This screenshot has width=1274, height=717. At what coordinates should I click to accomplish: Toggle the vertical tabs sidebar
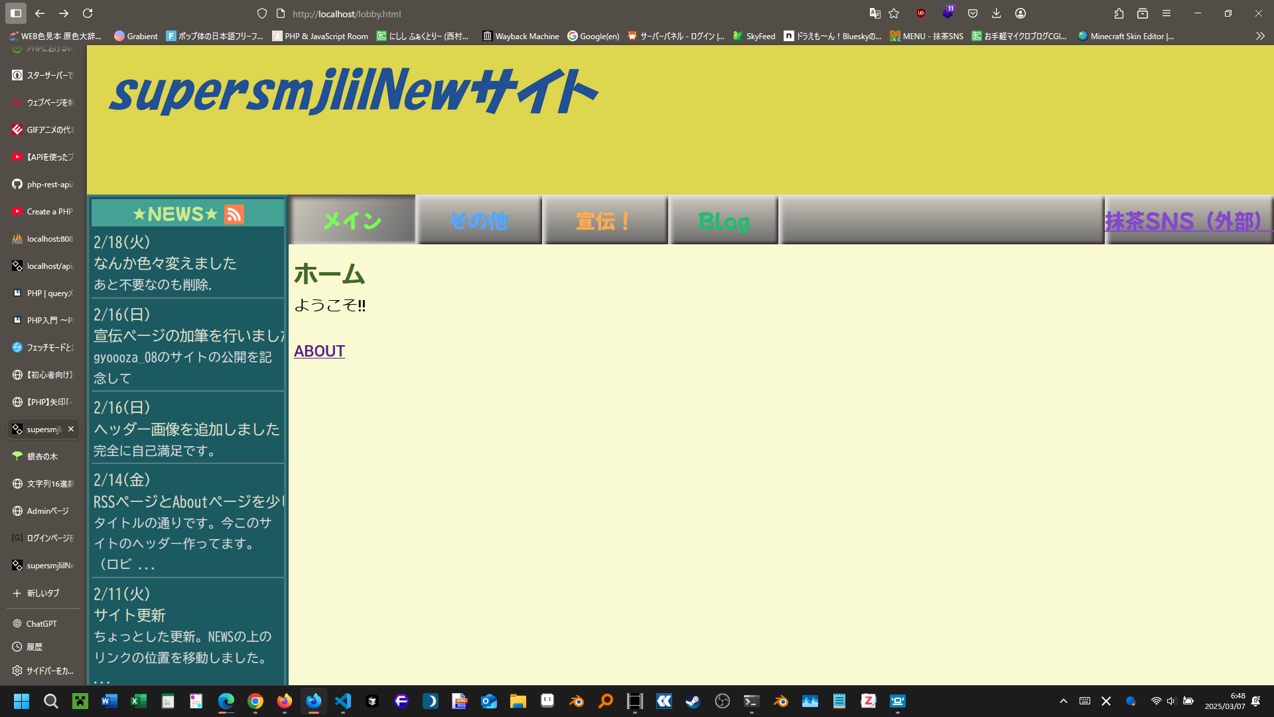point(15,13)
